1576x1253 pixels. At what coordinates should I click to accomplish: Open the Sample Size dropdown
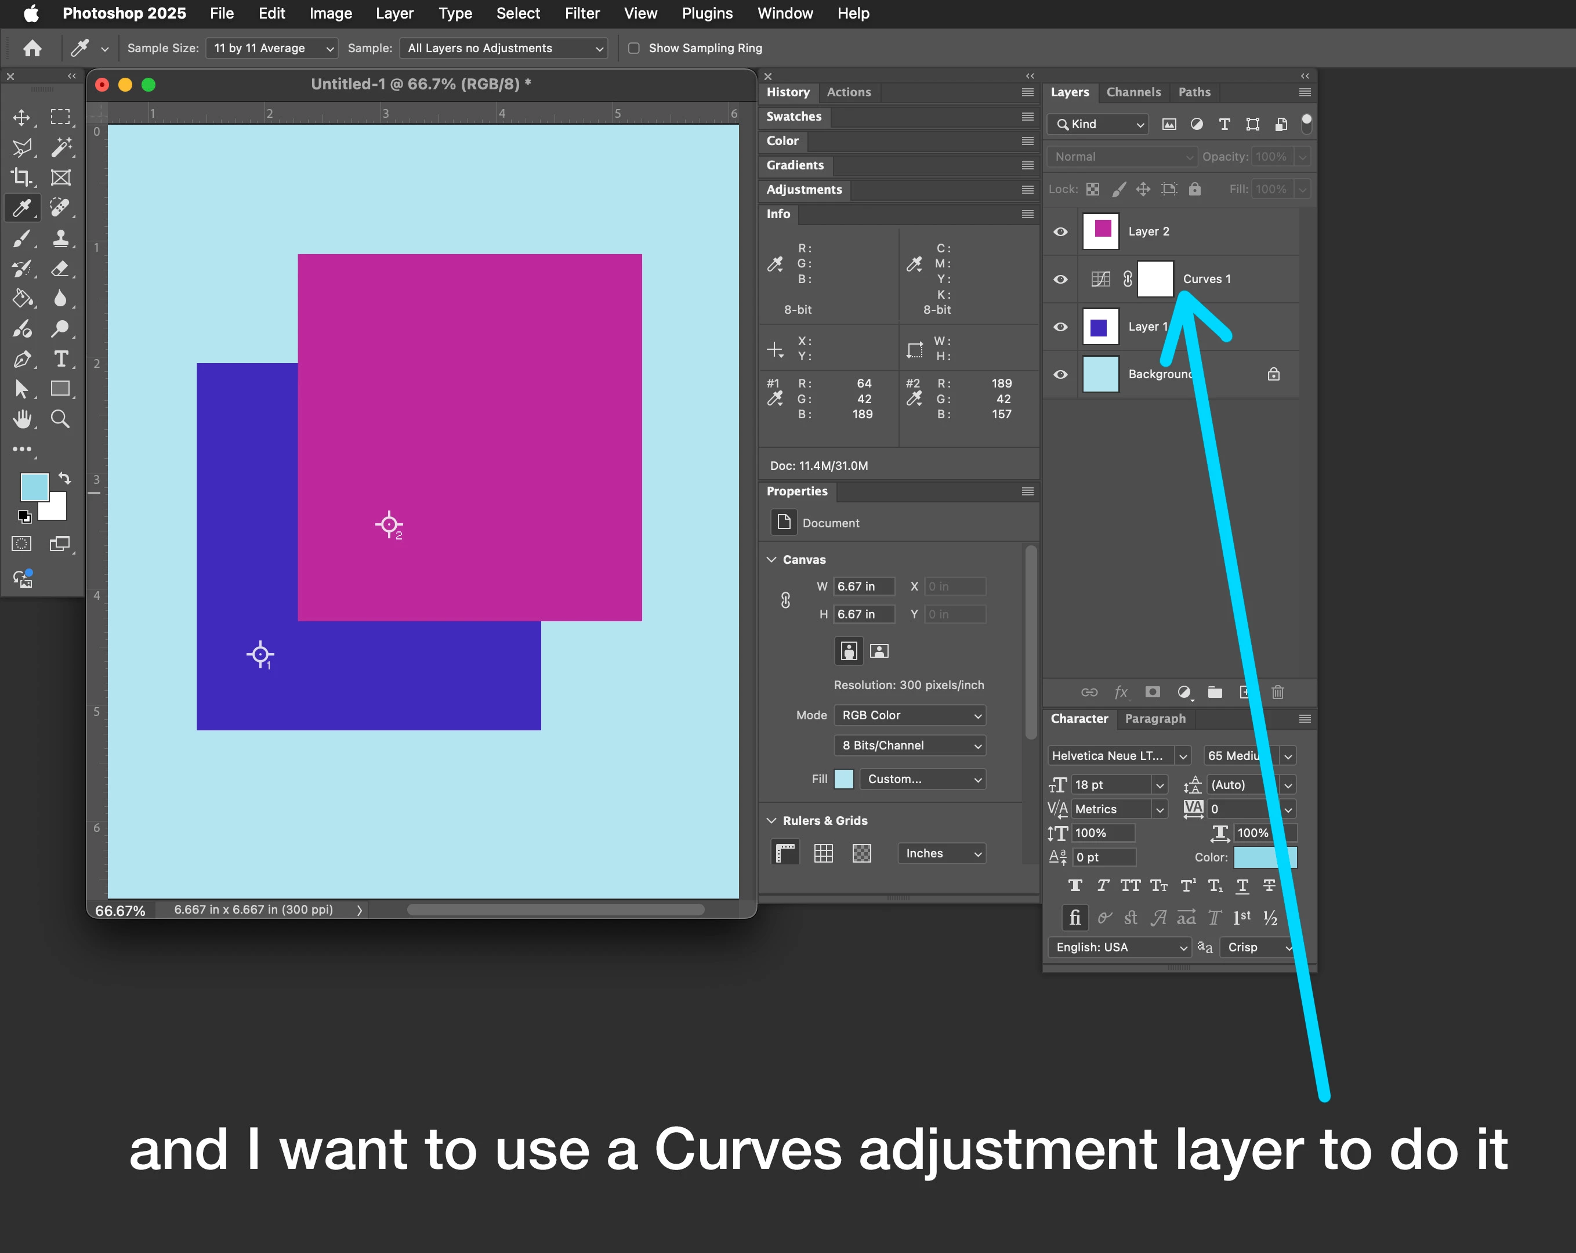[272, 48]
